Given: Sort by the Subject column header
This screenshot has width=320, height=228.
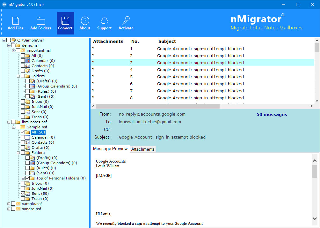Looking at the screenshot, I should pyautogui.click(x=235, y=41).
